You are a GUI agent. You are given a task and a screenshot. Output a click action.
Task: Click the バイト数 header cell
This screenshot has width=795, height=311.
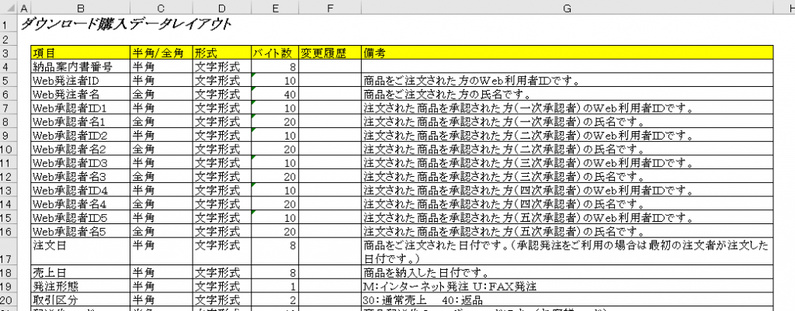(x=274, y=53)
